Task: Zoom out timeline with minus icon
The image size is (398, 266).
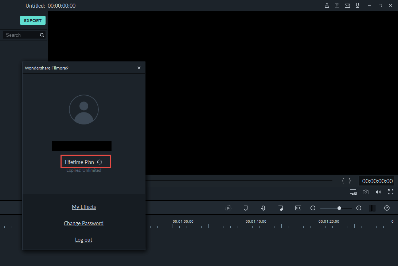Action: [x=313, y=208]
